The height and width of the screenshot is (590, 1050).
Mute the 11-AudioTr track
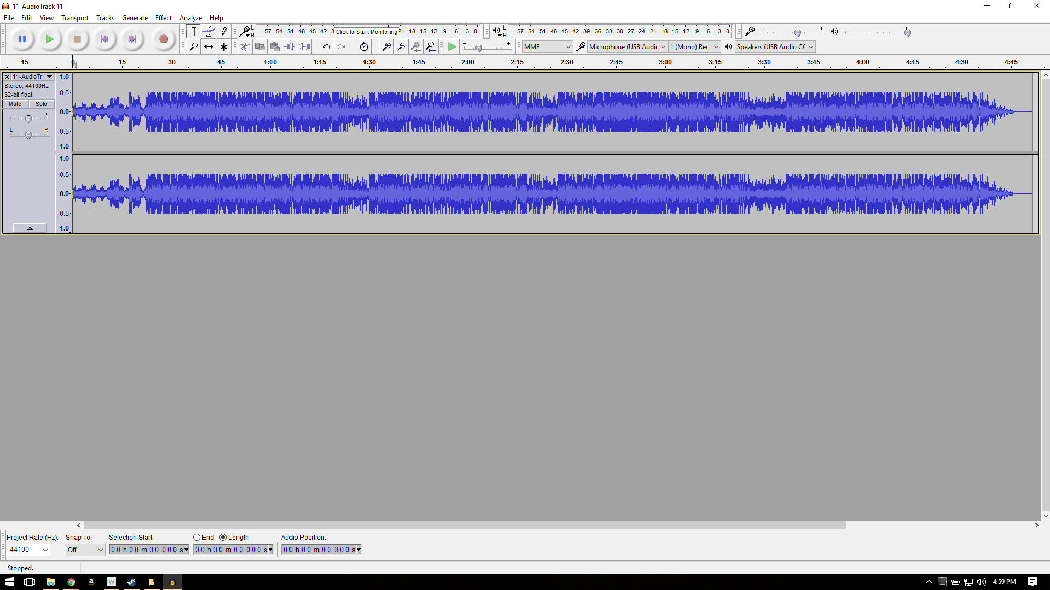tap(15, 104)
